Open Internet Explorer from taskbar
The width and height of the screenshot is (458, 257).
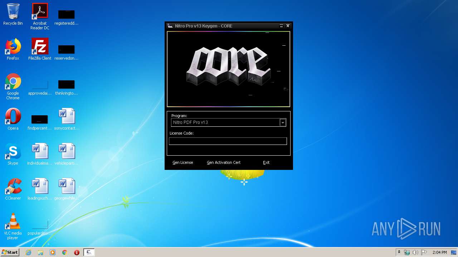(x=29, y=252)
